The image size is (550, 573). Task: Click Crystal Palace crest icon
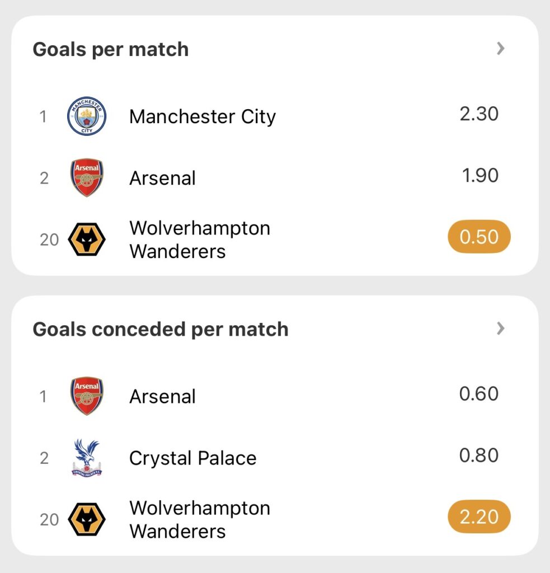coord(87,458)
